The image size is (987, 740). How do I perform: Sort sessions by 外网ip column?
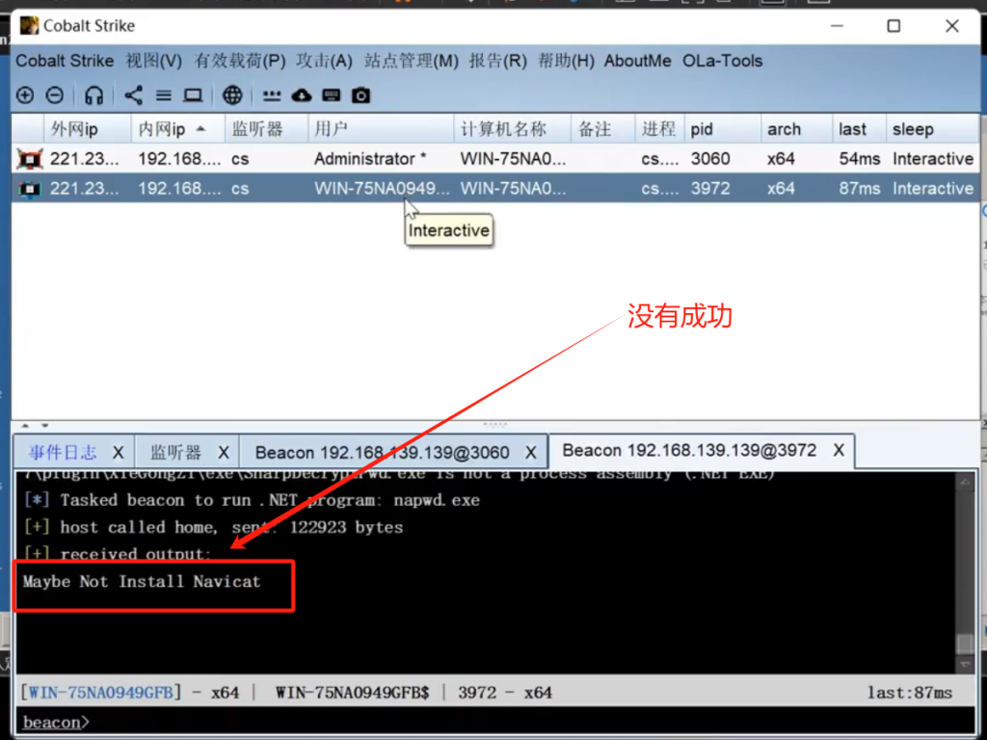(88, 130)
